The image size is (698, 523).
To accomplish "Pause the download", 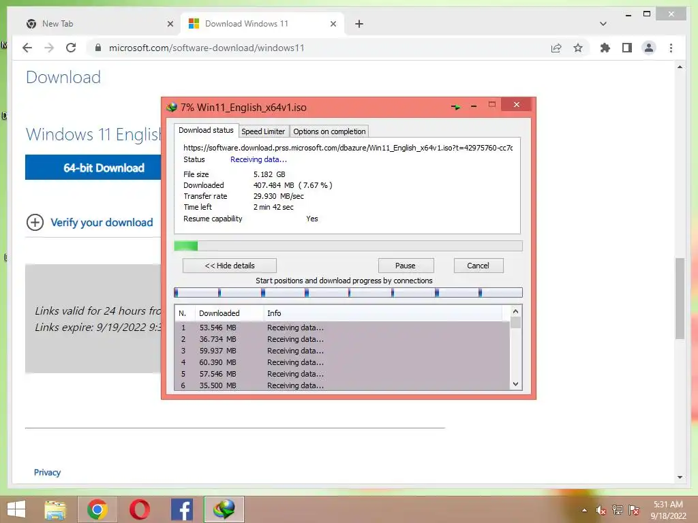I will [406, 266].
